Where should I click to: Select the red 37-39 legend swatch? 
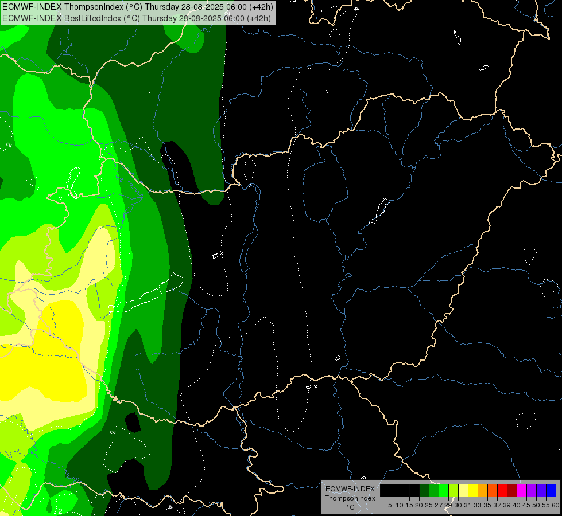[x=502, y=490]
